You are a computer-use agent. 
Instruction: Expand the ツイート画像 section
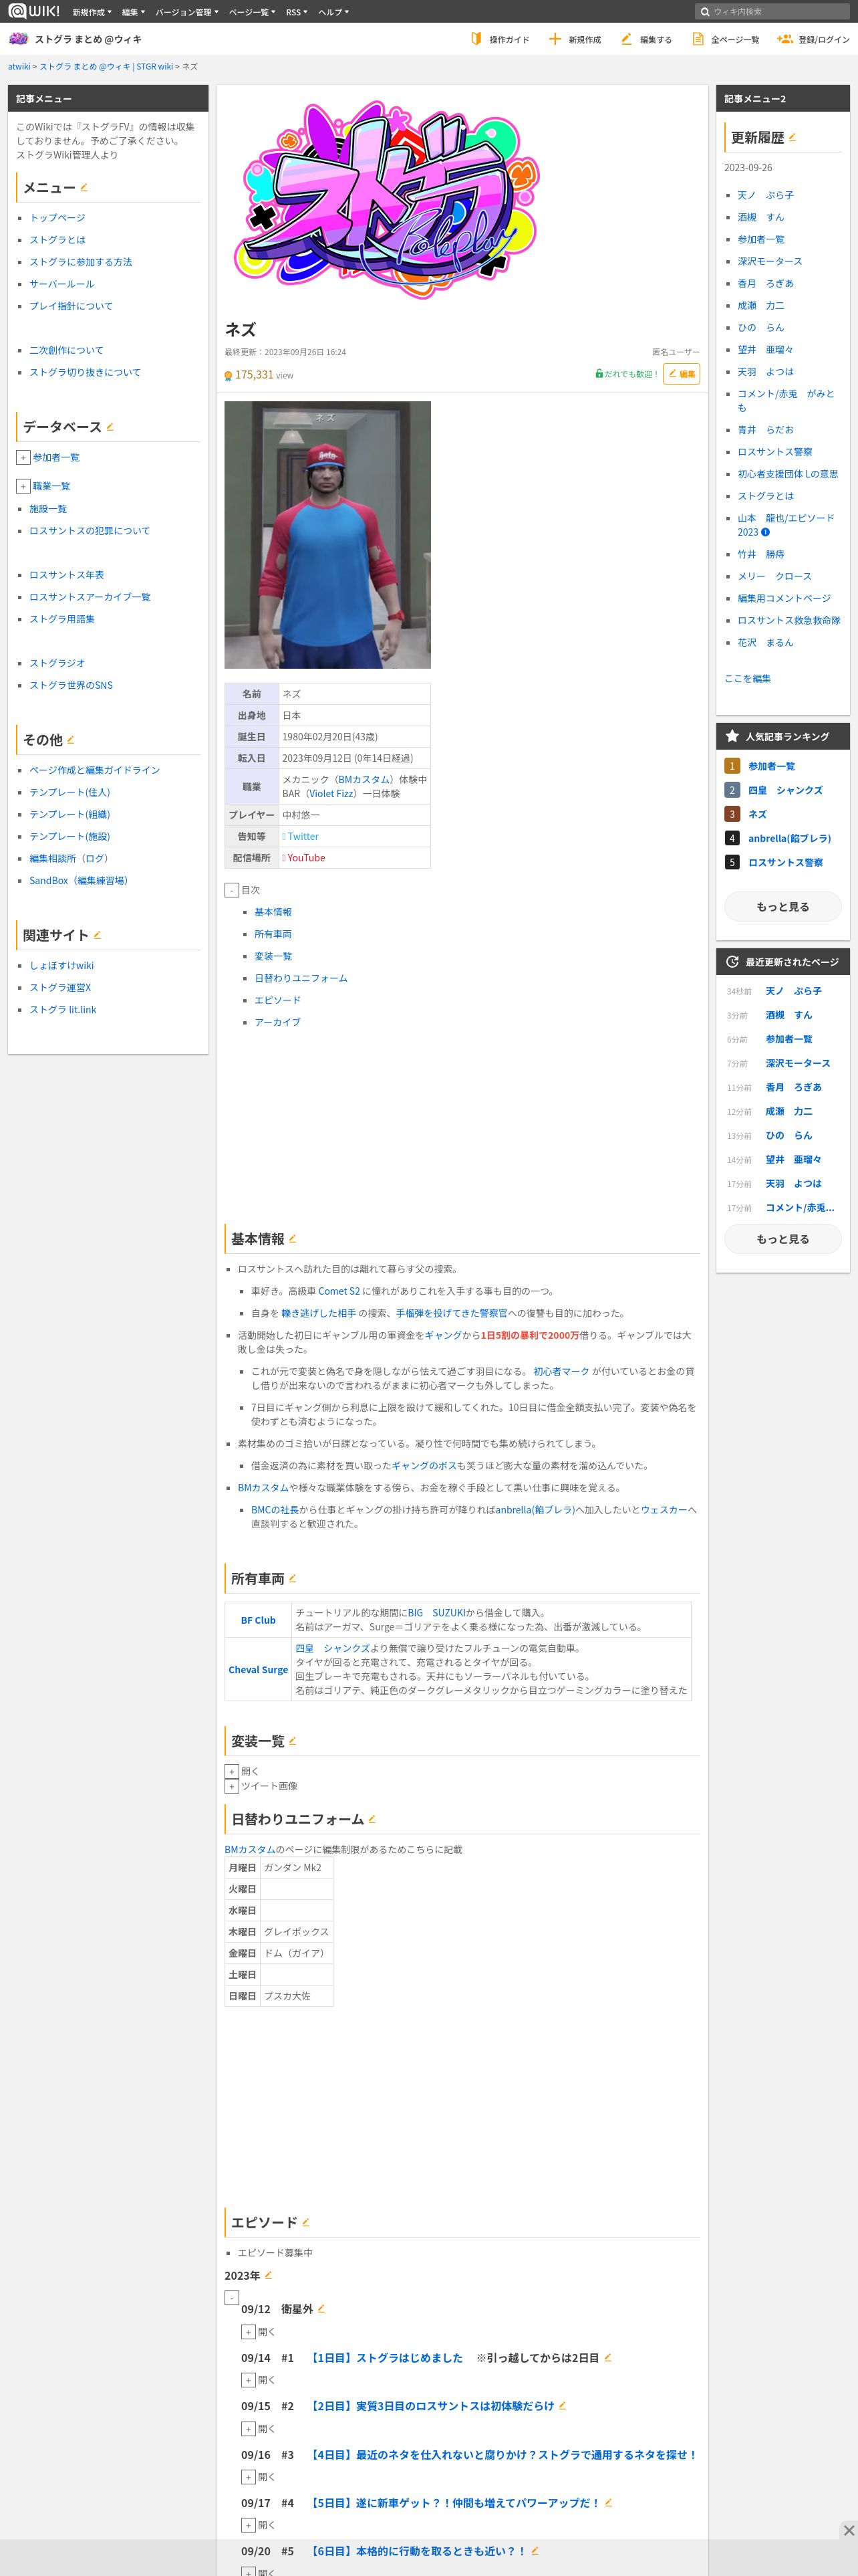(232, 1786)
